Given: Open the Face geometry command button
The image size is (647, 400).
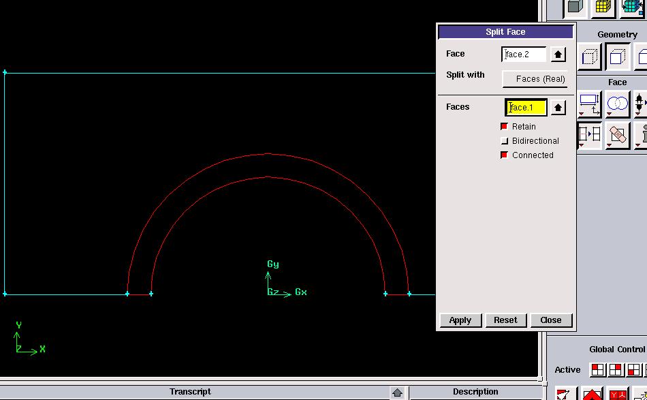Looking at the screenshot, I should (x=617, y=57).
